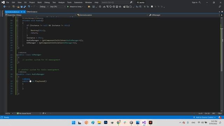Screen dimensions: 224x126
Task: Open File Explorer from the taskbar
Action: (x=99, y=122)
